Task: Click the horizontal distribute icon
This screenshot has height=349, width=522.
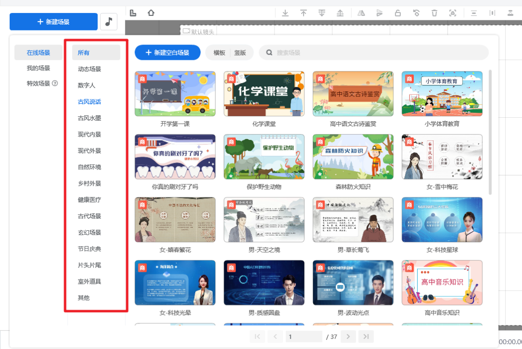Action: [x=492, y=14]
